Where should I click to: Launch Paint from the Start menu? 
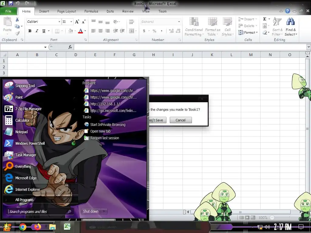(14, 97)
